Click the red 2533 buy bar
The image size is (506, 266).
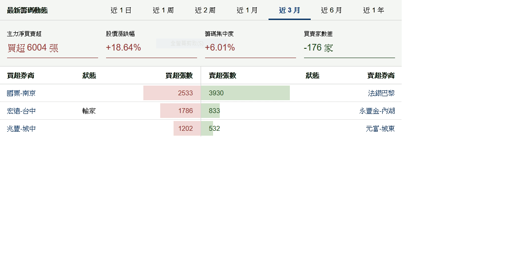172,93
